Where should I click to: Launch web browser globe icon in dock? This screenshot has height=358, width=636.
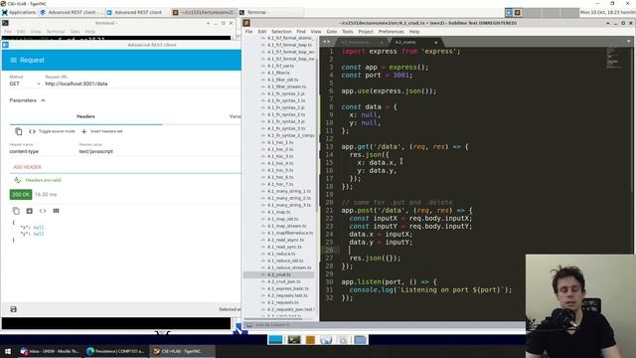coord(326,340)
